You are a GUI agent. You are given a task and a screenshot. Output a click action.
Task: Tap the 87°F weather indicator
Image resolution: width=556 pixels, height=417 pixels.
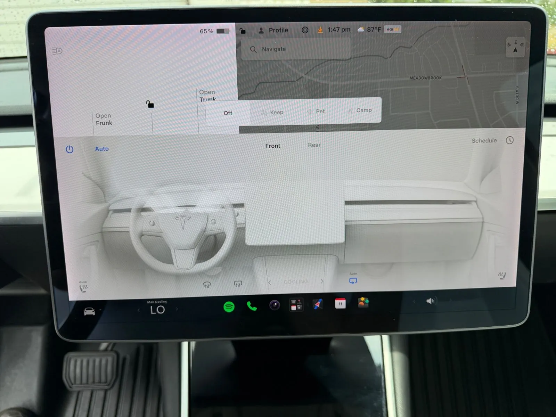coord(369,30)
